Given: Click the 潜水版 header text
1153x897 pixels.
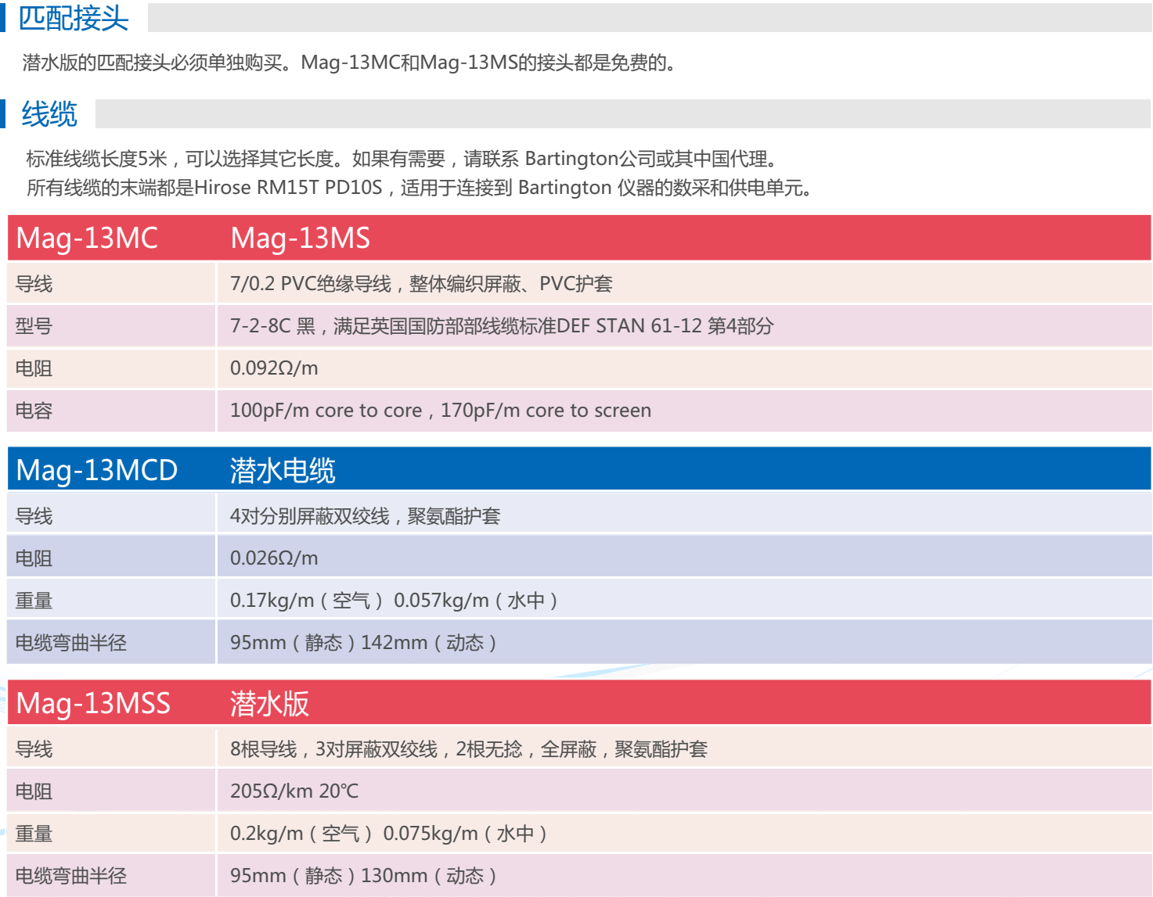Looking at the screenshot, I should tap(269, 703).
